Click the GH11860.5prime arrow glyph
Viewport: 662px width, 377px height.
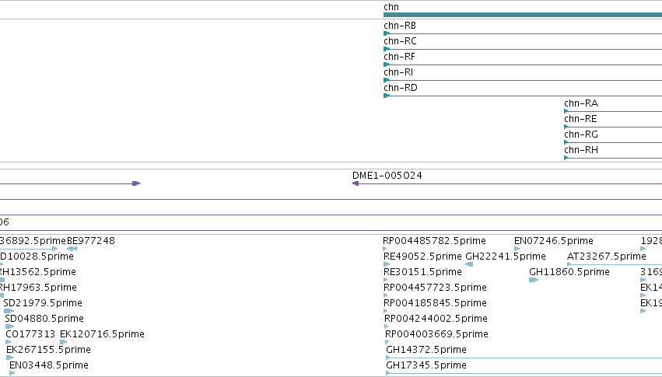[x=534, y=280]
